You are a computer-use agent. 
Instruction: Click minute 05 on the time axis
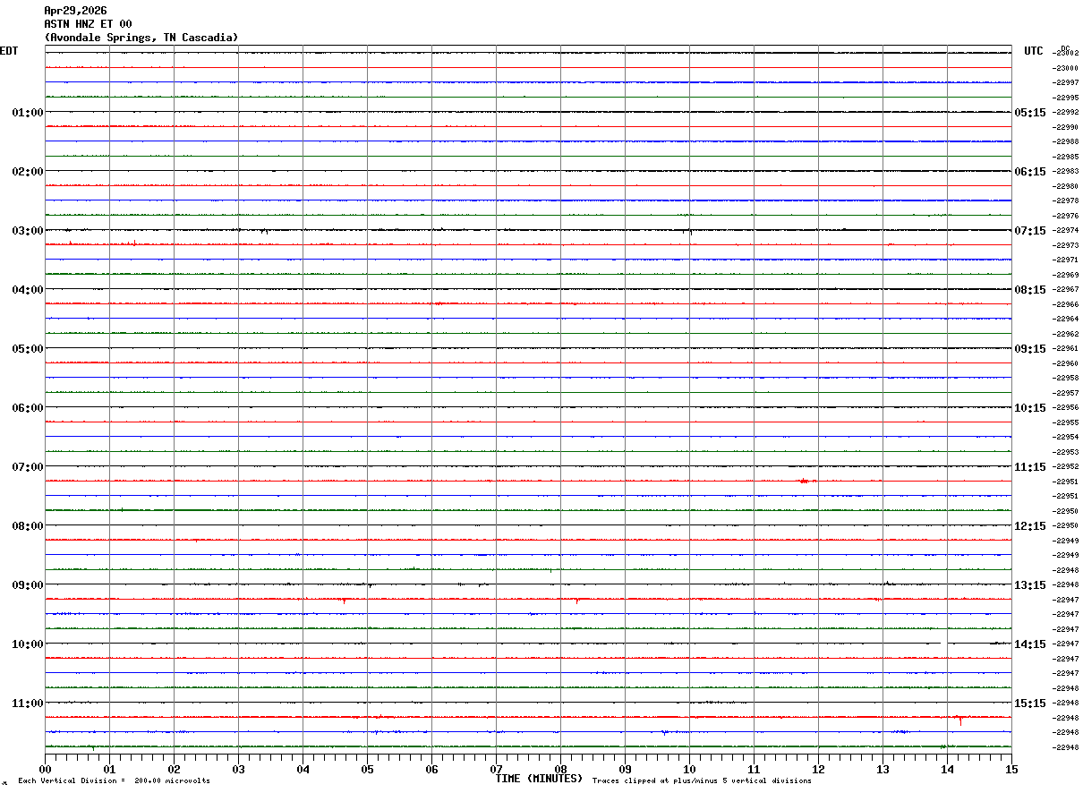(x=367, y=769)
